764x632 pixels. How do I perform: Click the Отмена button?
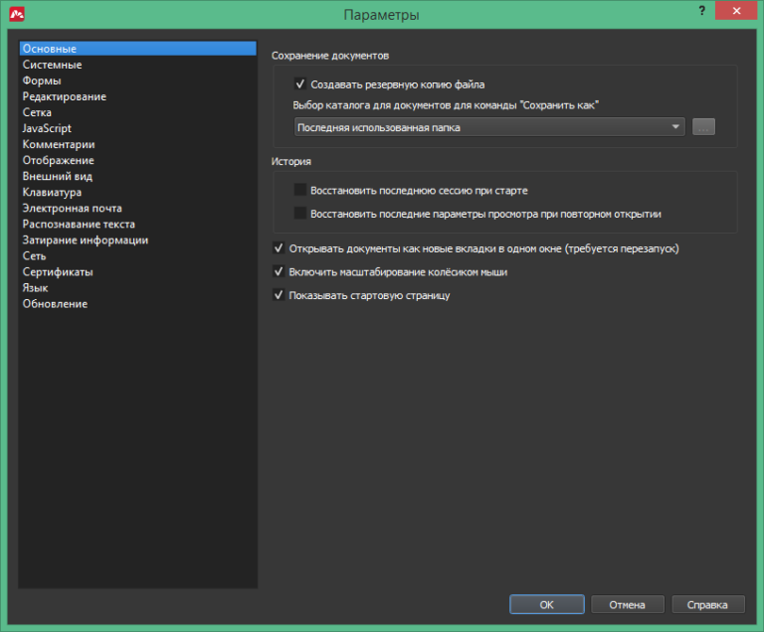coord(627,604)
